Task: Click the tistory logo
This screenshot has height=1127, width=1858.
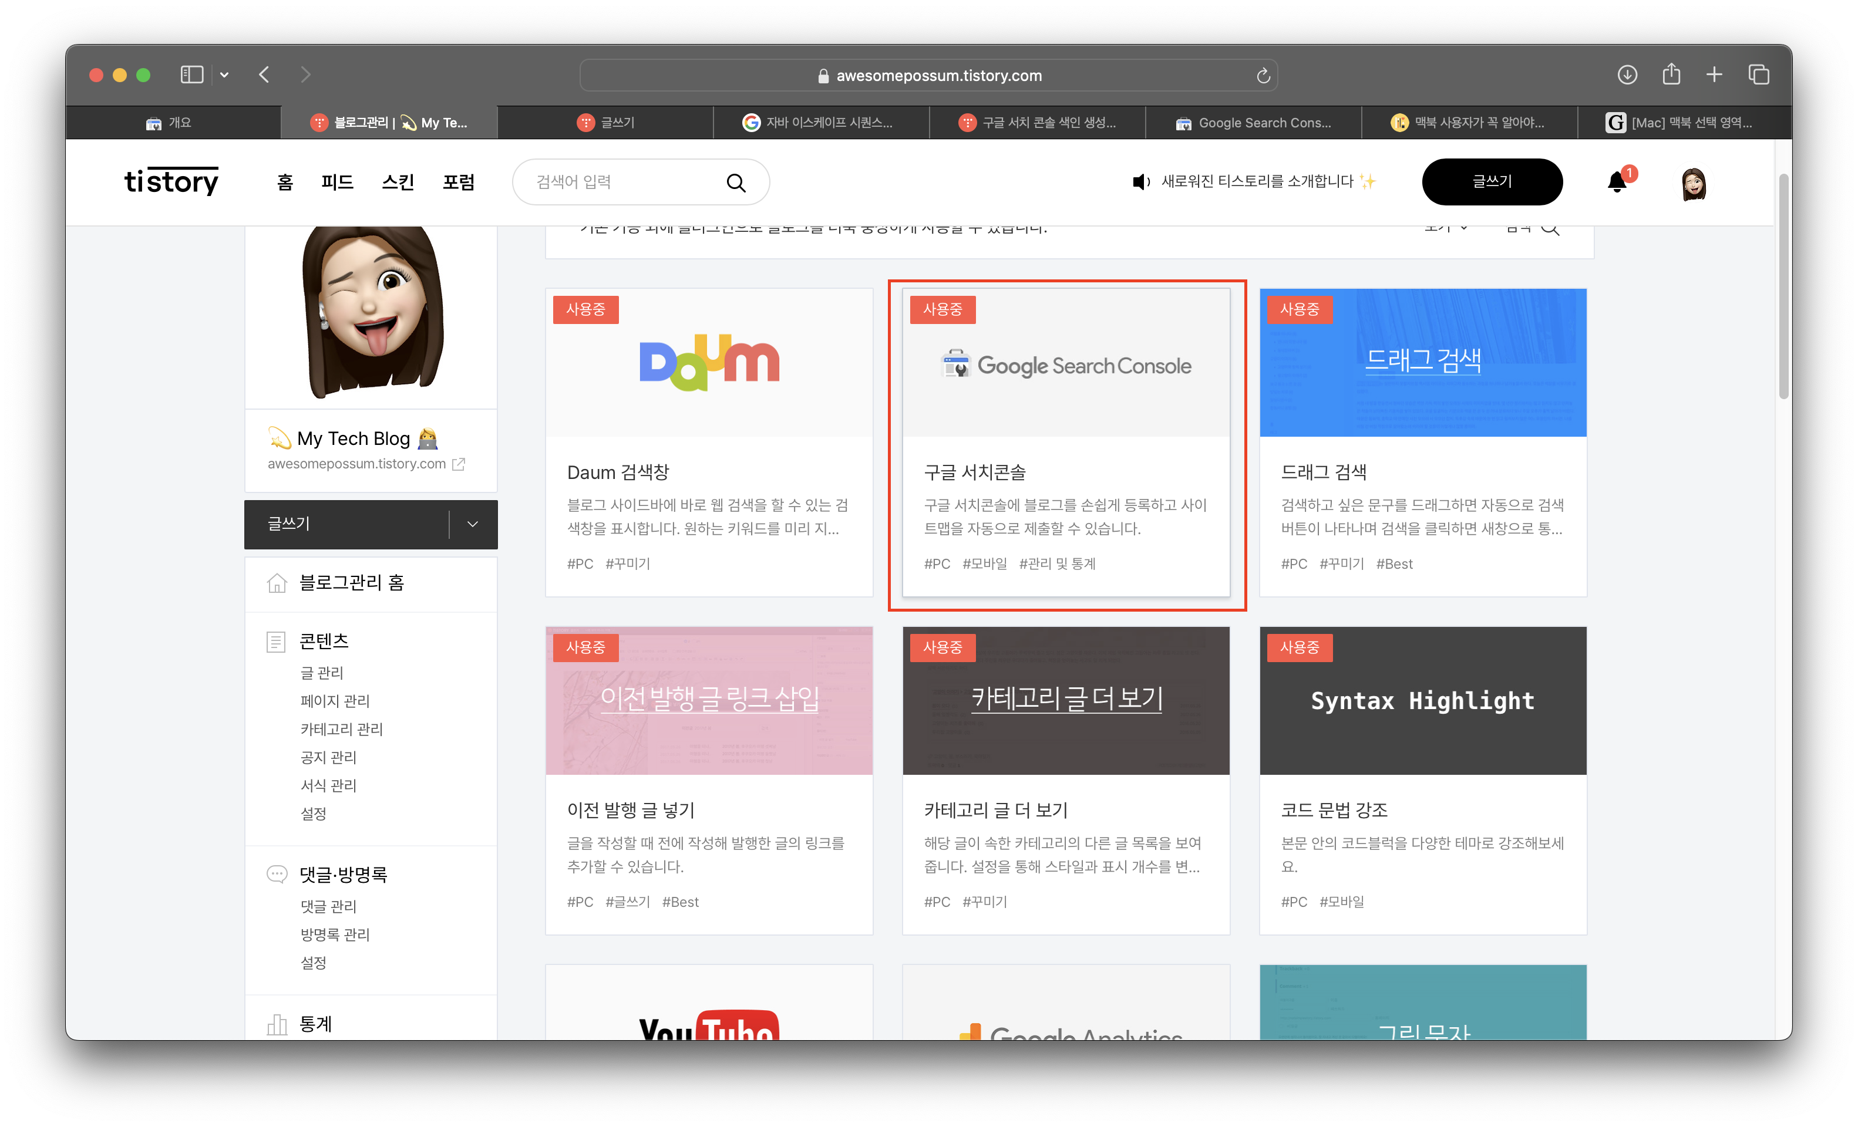Action: tap(171, 182)
